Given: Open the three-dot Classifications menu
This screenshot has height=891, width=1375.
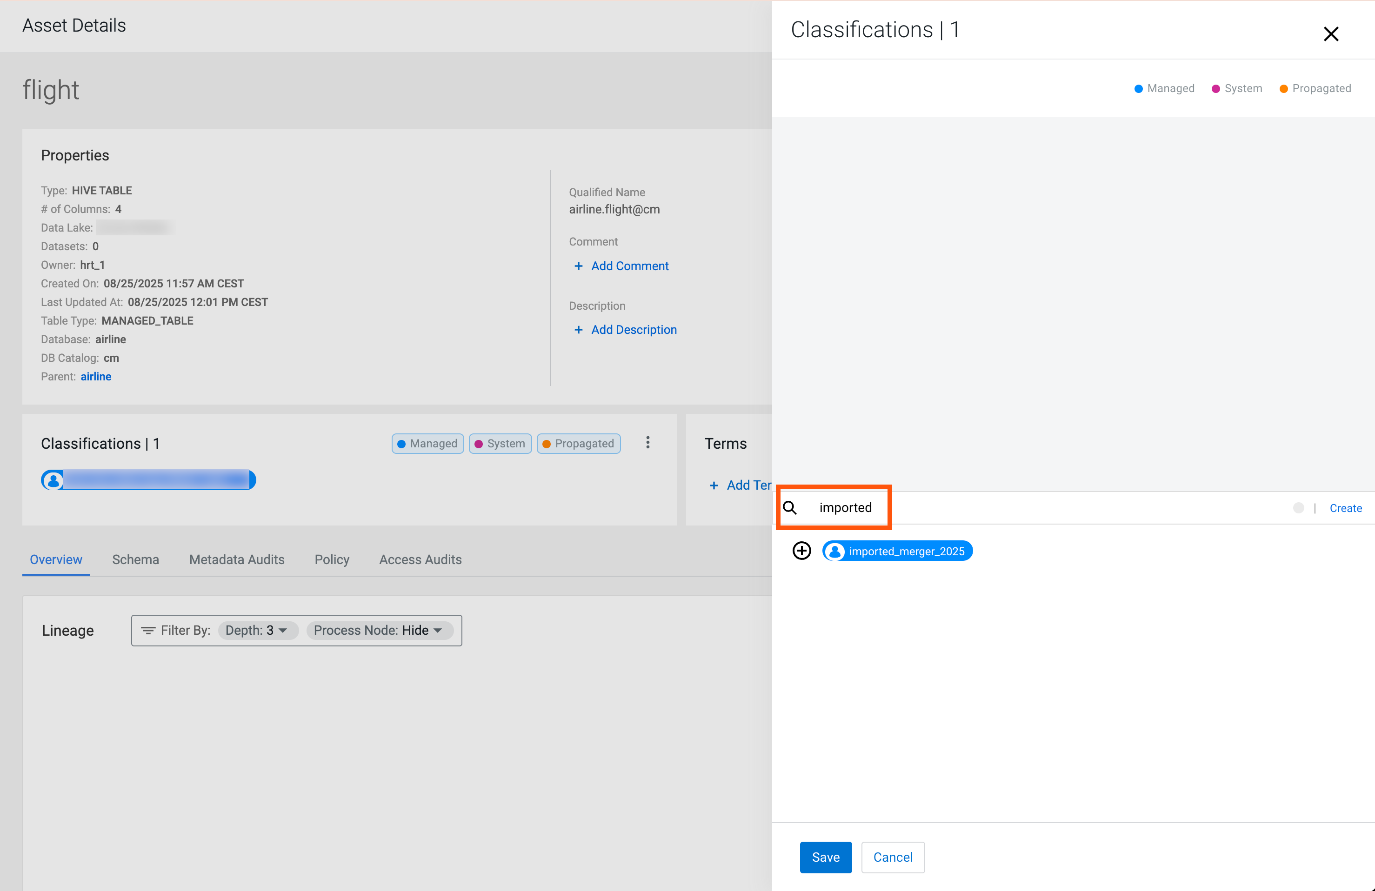Looking at the screenshot, I should [x=647, y=443].
